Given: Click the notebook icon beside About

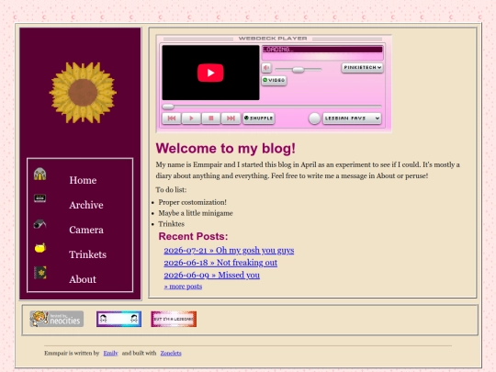Looking at the screenshot, I should pyautogui.click(x=40, y=273).
